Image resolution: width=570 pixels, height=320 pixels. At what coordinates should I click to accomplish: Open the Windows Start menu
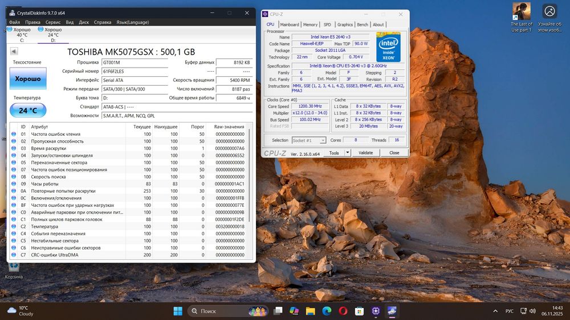tap(178, 311)
